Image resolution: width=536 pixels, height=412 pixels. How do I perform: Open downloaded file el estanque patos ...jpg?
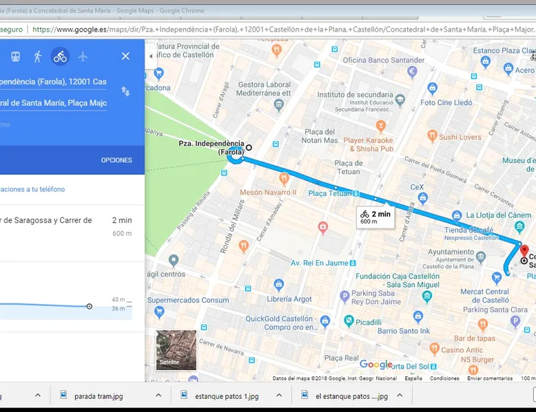pos(351,396)
